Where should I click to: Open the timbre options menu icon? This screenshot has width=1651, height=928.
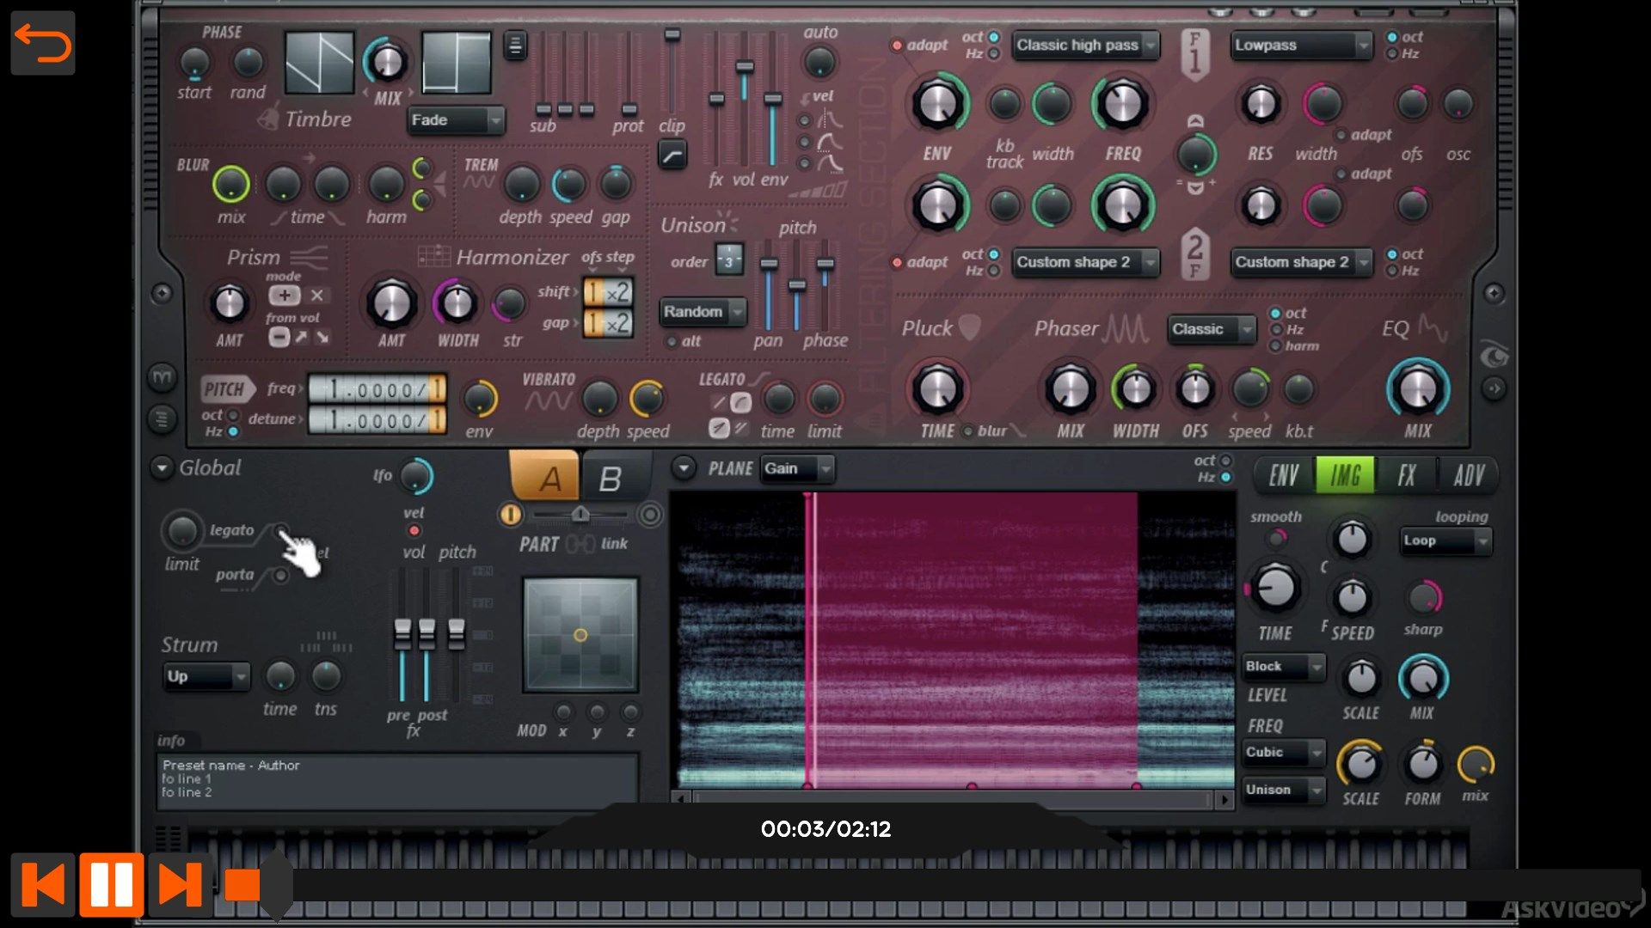tap(515, 45)
